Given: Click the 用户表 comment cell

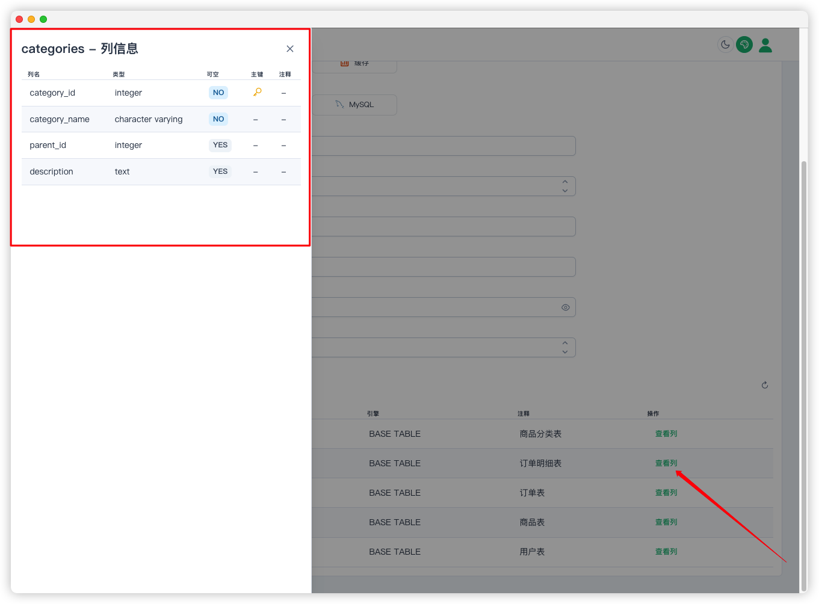Looking at the screenshot, I should 532,552.
